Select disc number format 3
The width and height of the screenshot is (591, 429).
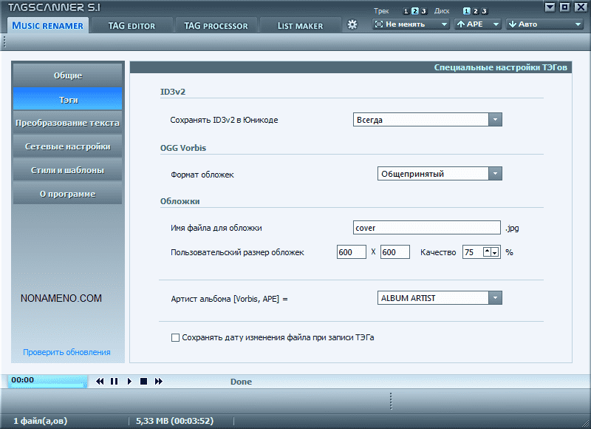pyautogui.click(x=485, y=11)
